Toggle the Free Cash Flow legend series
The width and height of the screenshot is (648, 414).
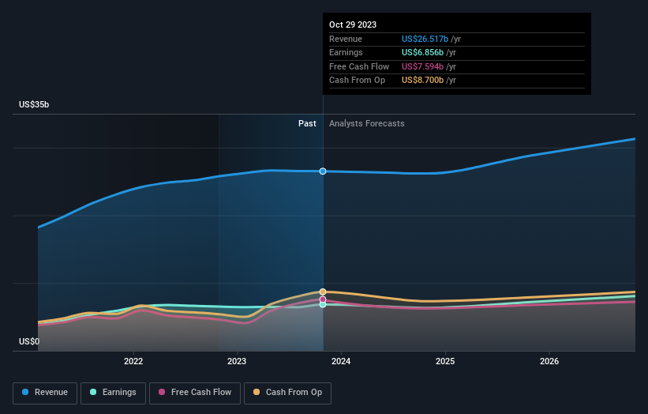click(x=195, y=393)
